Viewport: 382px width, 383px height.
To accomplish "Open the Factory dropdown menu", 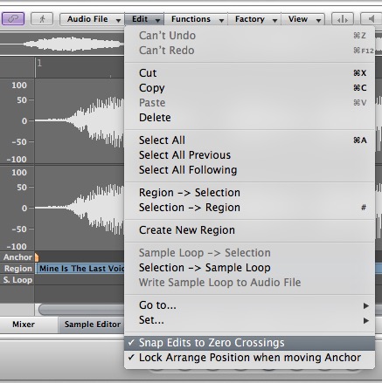I will pyautogui.click(x=254, y=19).
